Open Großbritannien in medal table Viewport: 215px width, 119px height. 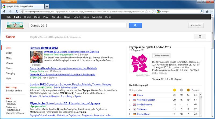[x=144, y=105]
